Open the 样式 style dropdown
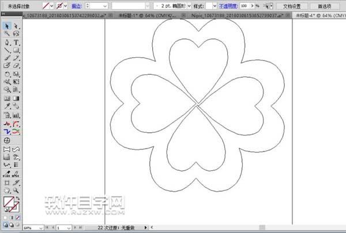 [214, 6]
